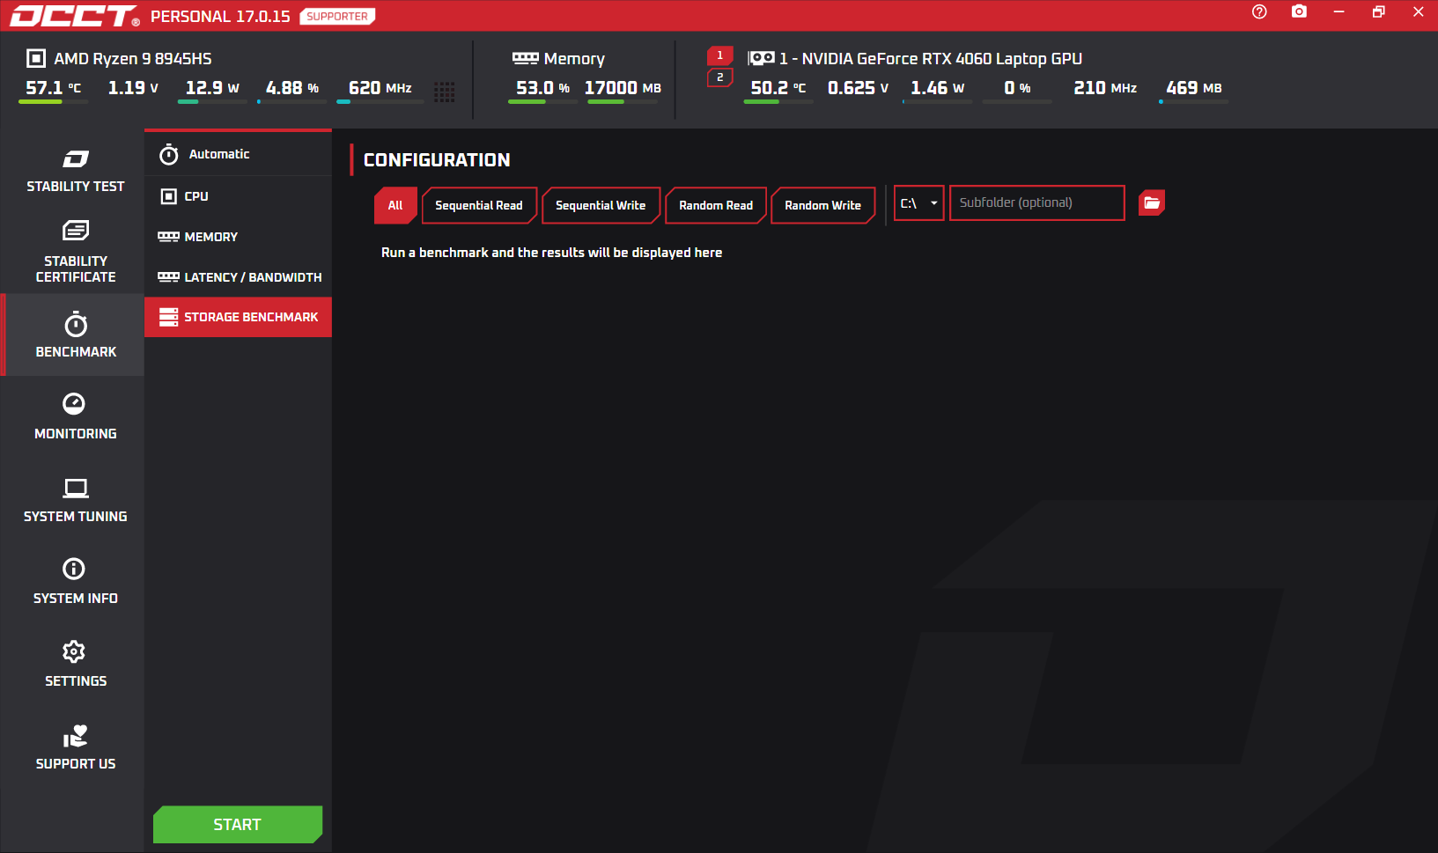This screenshot has width=1438, height=853.
Task: Select the CPU benchmark entry
Action: [x=238, y=196]
